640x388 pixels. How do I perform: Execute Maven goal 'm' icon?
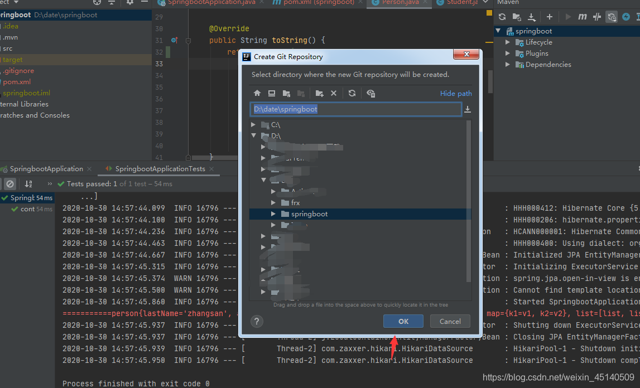583,17
